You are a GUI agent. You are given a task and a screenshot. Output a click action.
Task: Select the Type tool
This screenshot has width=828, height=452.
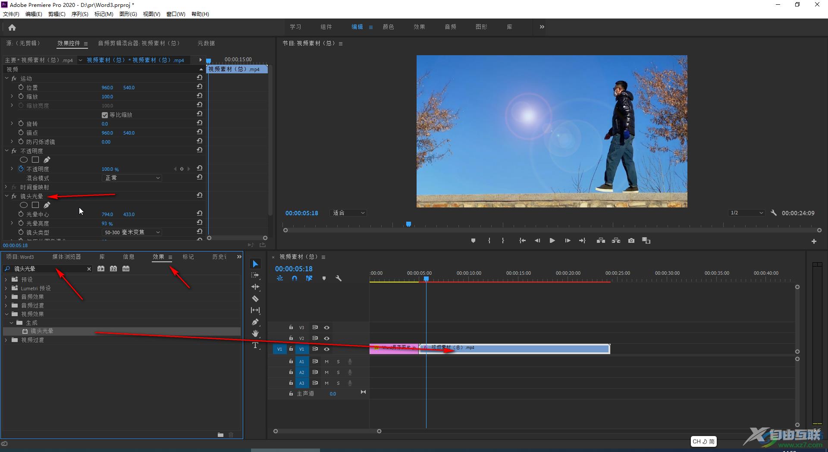click(x=255, y=345)
